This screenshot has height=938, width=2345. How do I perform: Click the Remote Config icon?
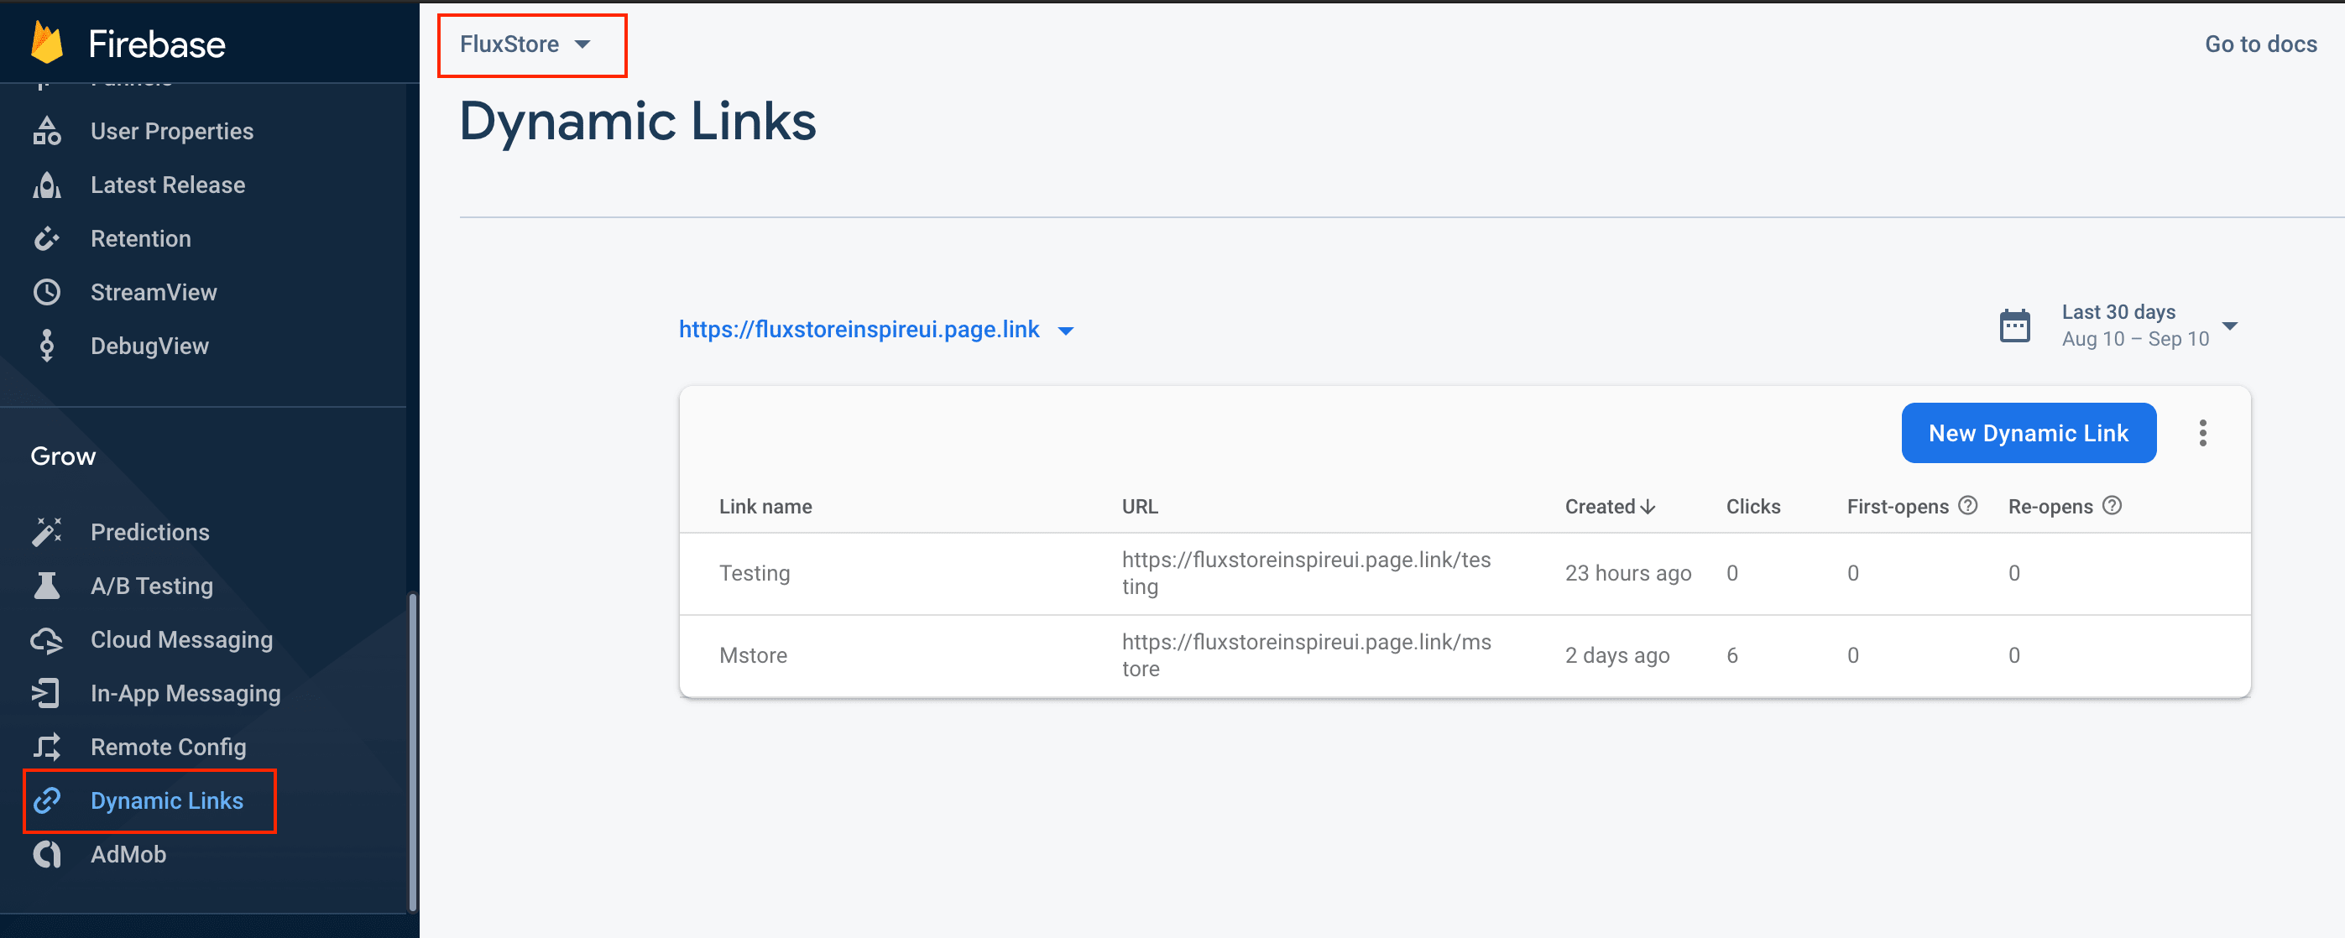46,747
